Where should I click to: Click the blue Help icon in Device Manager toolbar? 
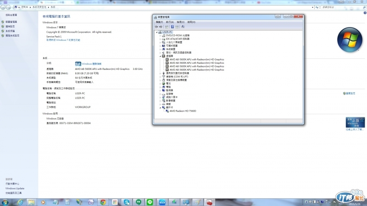click(x=172, y=27)
